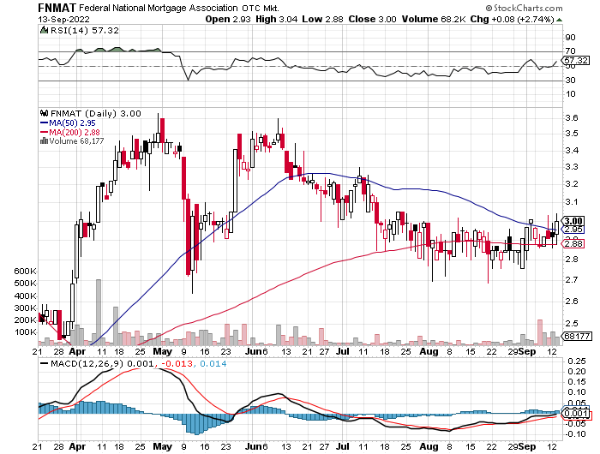This screenshot has height=454, width=600.
Task: Select the FNMAT ticker symbol in the title
Action: [x=57, y=7]
